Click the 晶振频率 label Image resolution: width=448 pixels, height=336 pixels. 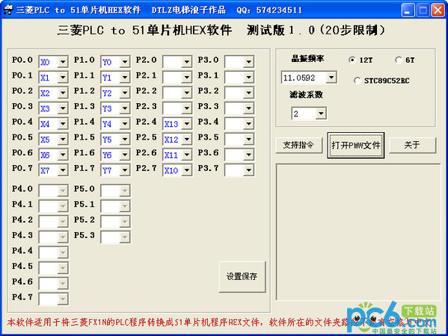[x=307, y=59]
